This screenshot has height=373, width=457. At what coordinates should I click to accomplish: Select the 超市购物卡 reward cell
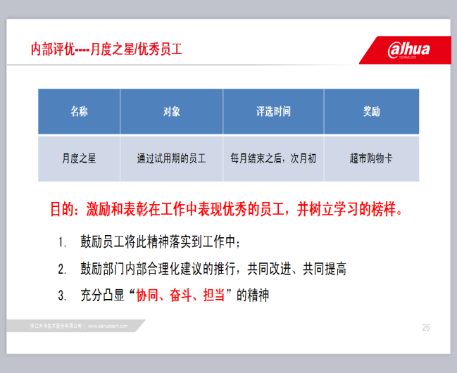(371, 158)
